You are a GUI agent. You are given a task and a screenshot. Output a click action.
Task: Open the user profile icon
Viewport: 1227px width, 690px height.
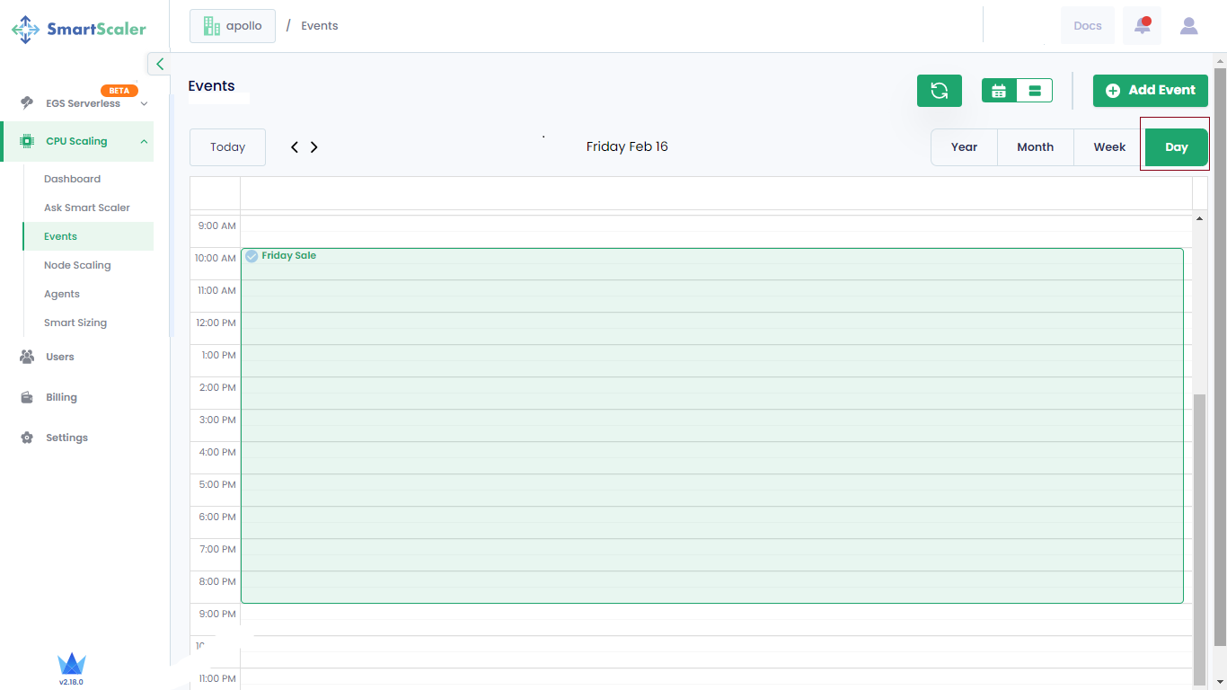1188,26
